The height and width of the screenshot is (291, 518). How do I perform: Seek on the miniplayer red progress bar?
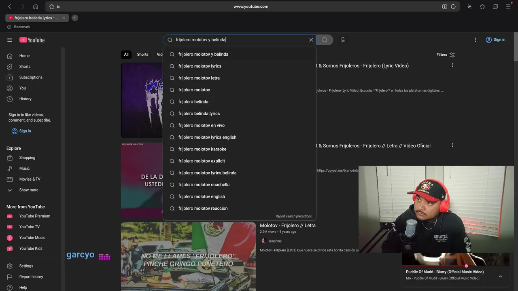455,266
